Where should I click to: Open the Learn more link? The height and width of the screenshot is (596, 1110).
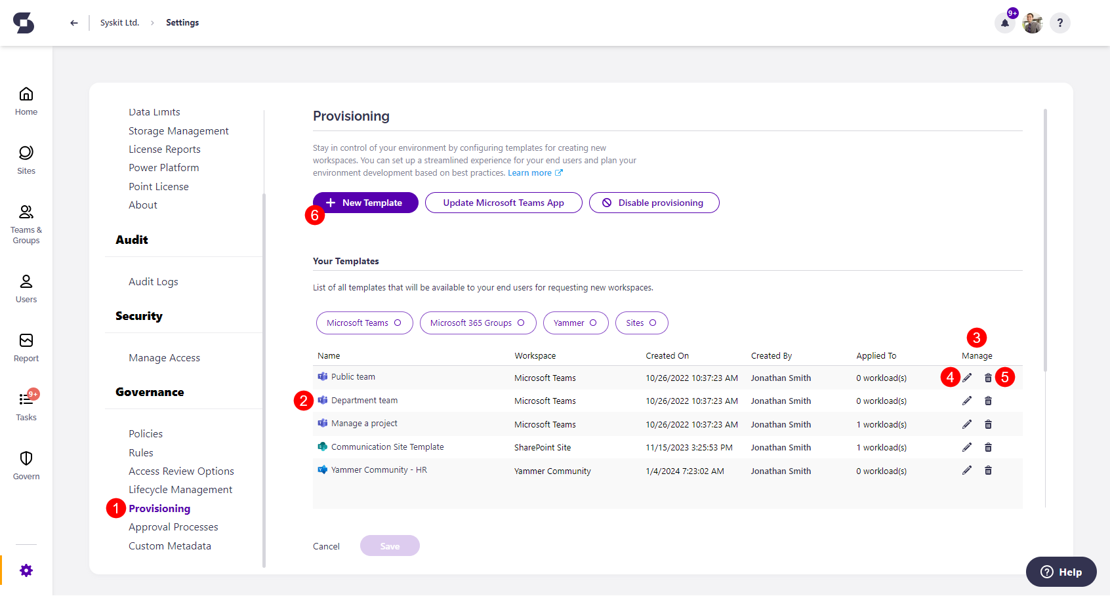531,172
